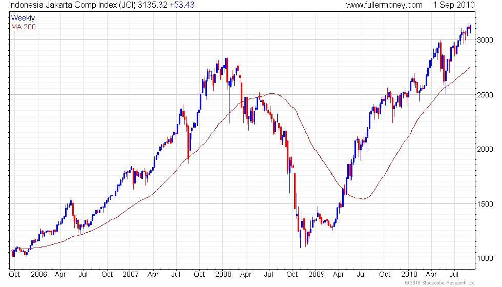
Task: Click the 2000 y-axis label
Action: coord(485,149)
